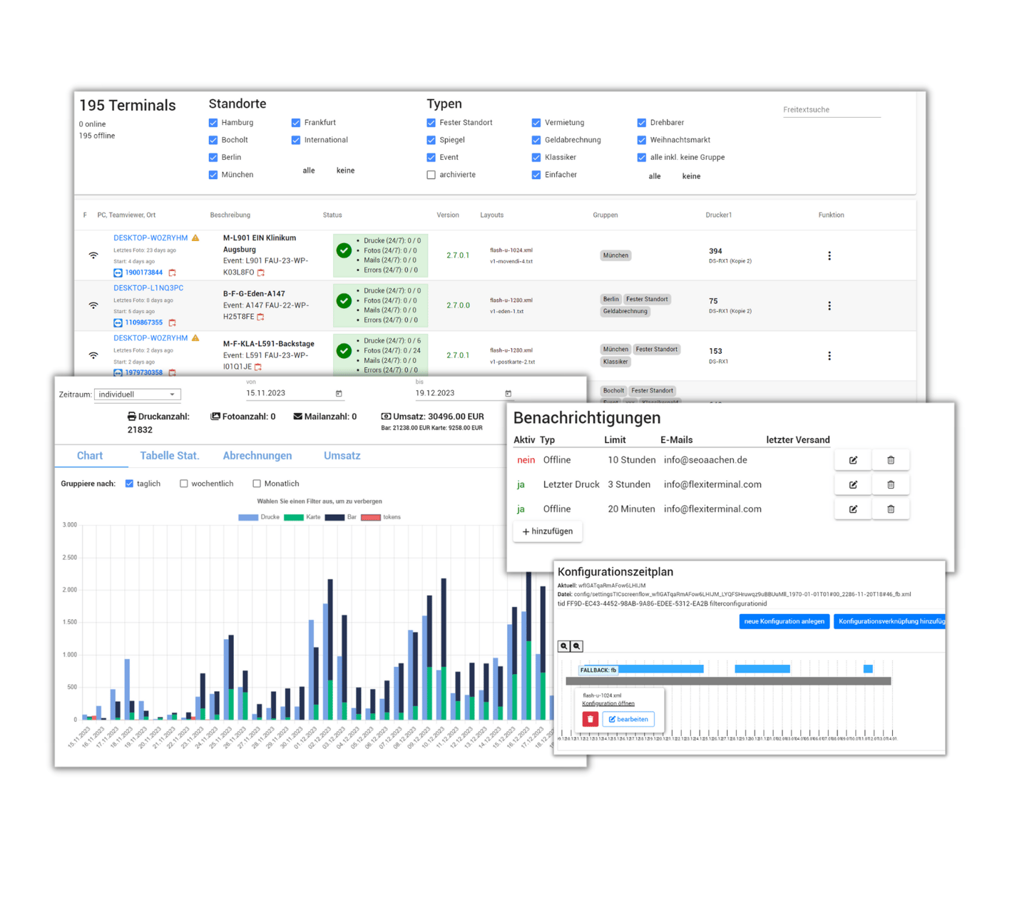Toggle the Klassiker type checkbox
Viewport: 1027px width, 913px height.
[x=536, y=158]
